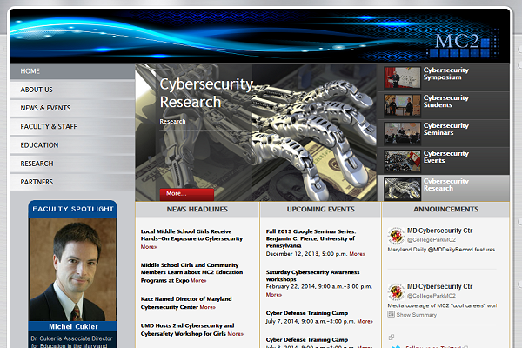Open Cybersecurity Seminars thumbnail image
This screenshot has height=348, width=522.
coord(402,133)
